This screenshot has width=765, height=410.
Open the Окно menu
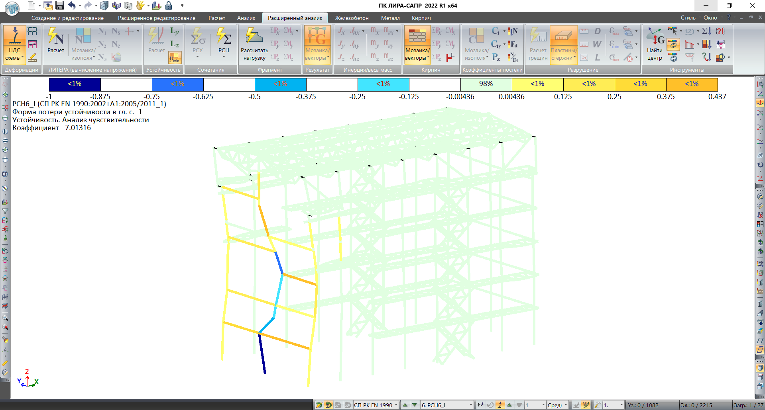pos(710,18)
